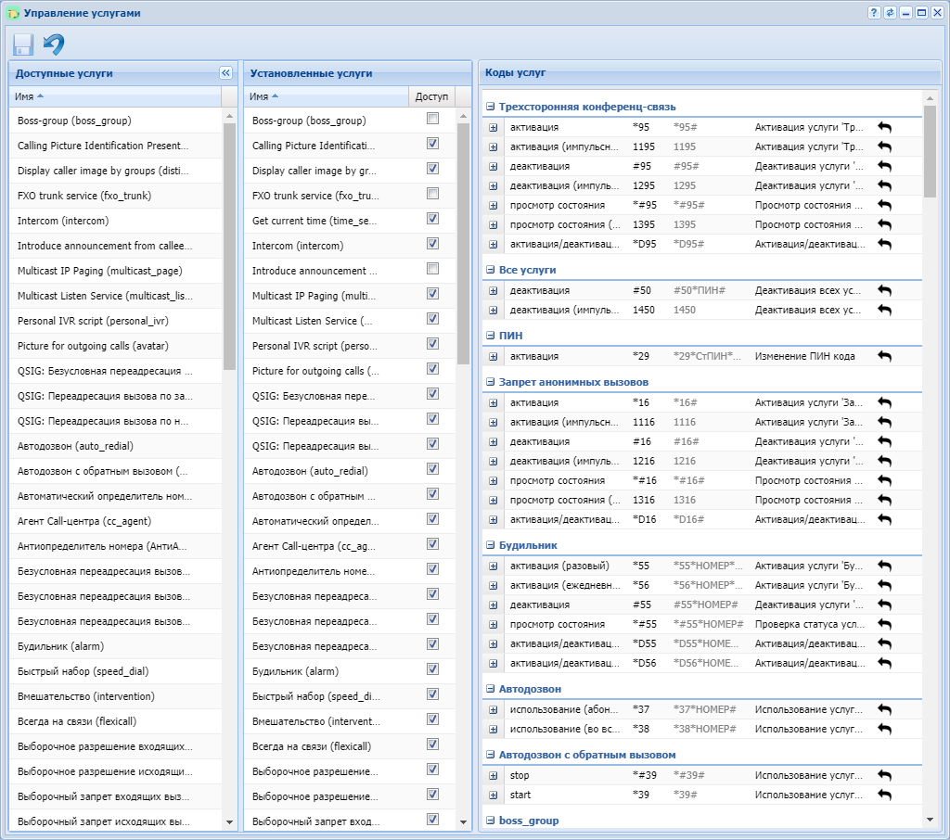The height and width of the screenshot is (840, 950).
Task: Expand the Будильник активация (разовый) row
Action: tap(494, 566)
